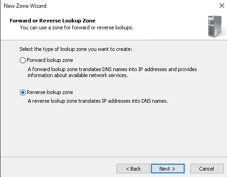The image size is (227, 177).
Task: Click the subtitle about forward or reverse lookups
Action: pyautogui.click(x=76, y=28)
